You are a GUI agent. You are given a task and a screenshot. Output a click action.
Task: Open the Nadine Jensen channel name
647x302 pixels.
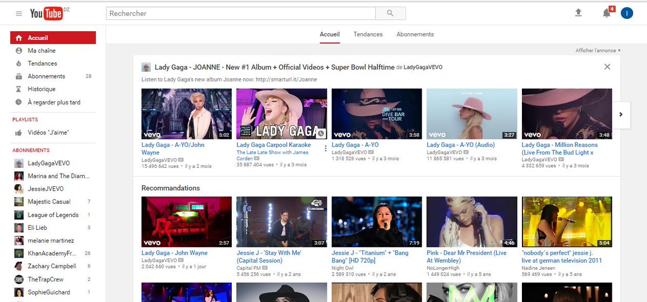540,268
